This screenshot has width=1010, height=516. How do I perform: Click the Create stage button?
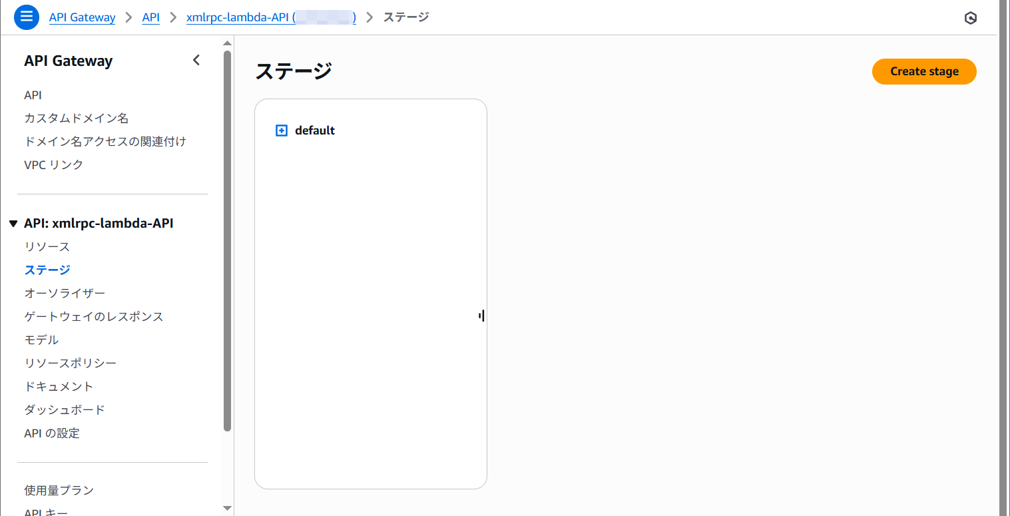tap(923, 72)
